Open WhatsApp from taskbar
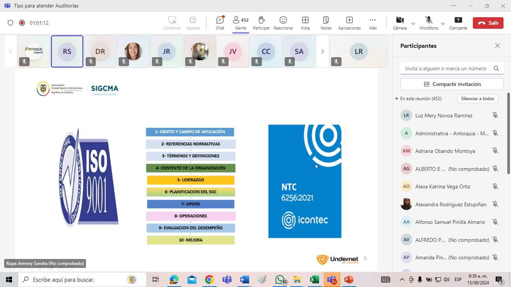 click(x=279, y=280)
